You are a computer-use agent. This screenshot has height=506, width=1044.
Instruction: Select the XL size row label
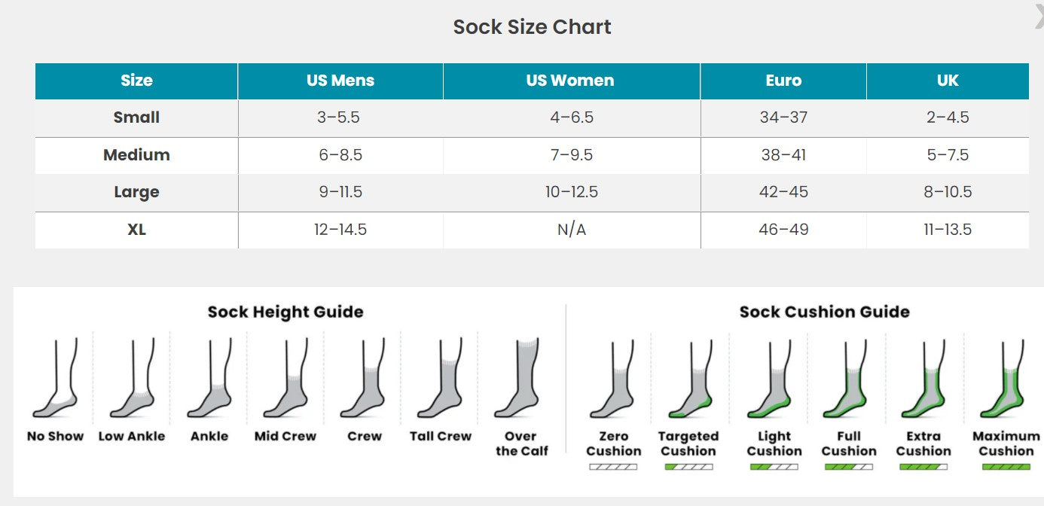coord(136,230)
